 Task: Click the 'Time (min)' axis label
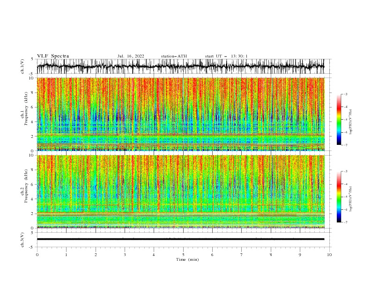(x=187, y=259)
